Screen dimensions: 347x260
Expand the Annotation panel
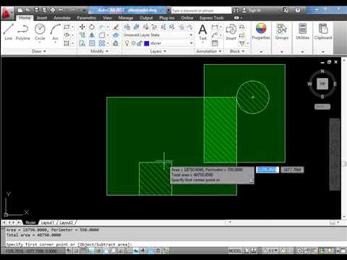click(x=209, y=51)
